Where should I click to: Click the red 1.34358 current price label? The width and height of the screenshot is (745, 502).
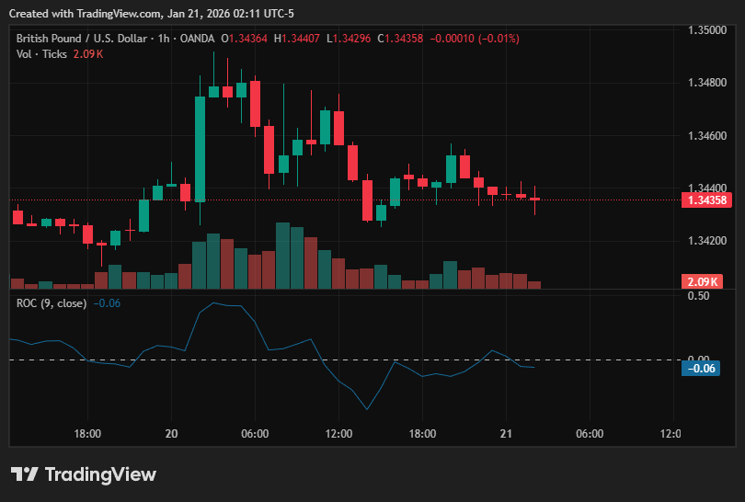click(706, 200)
